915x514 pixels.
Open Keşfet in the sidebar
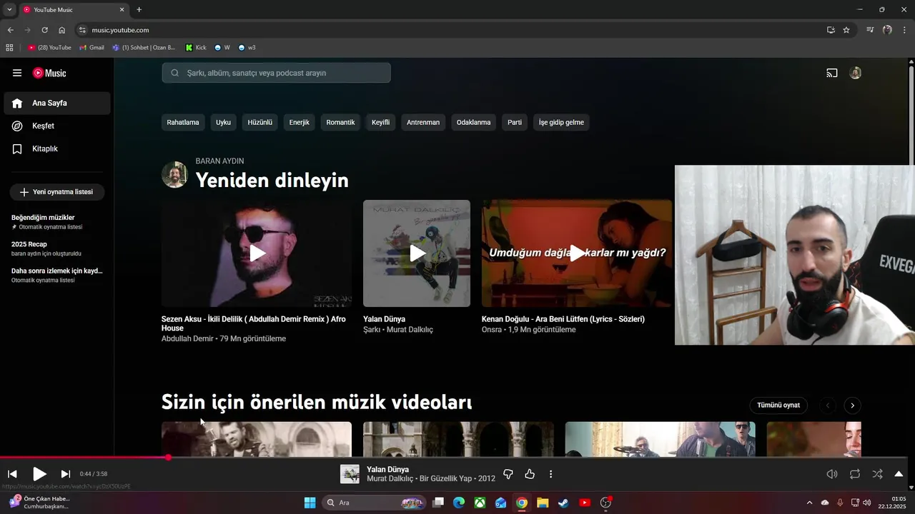click(x=57, y=126)
